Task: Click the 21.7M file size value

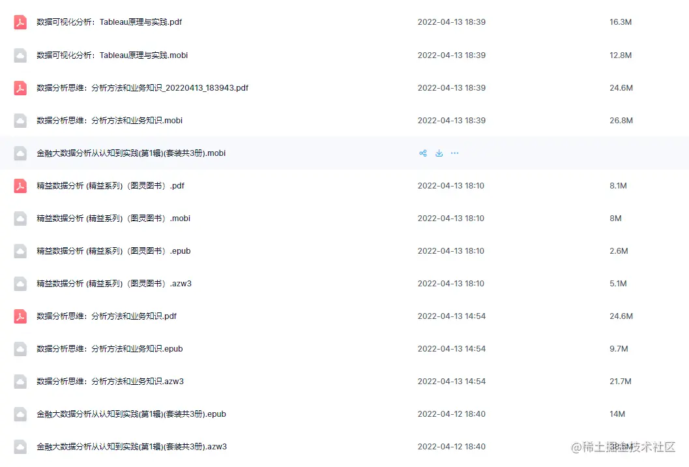Action: (620, 382)
